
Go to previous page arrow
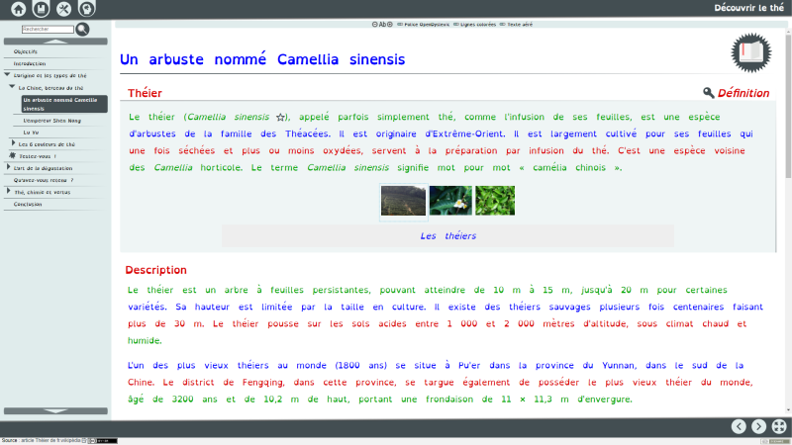coord(739,426)
